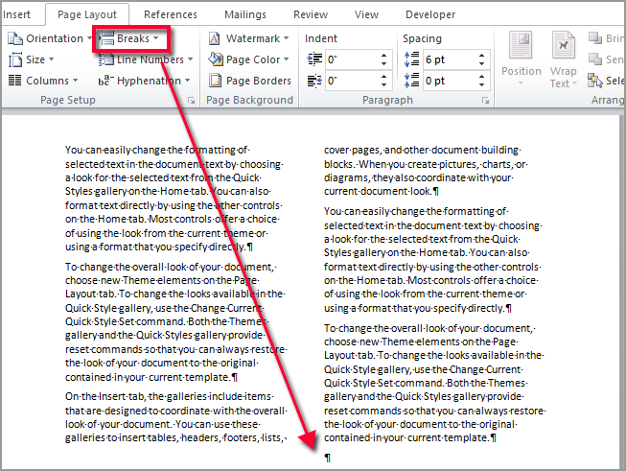Decrease Spacing Before from 6 pt
The width and height of the screenshot is (626, 471).
(481, 64)
